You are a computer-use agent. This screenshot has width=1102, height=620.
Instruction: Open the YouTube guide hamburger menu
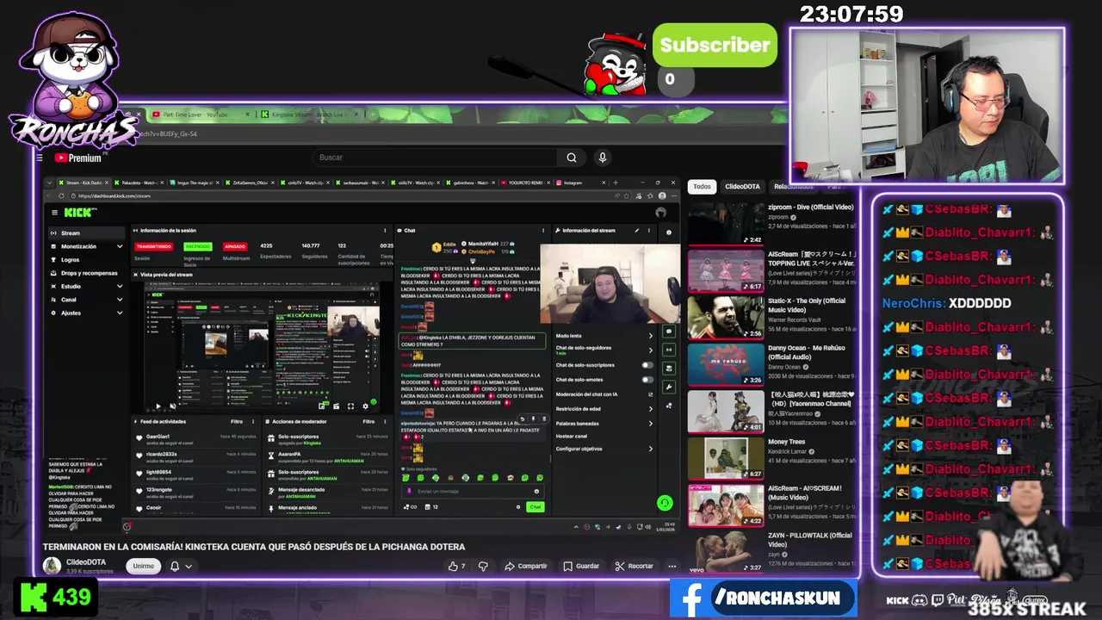[39, 158]
